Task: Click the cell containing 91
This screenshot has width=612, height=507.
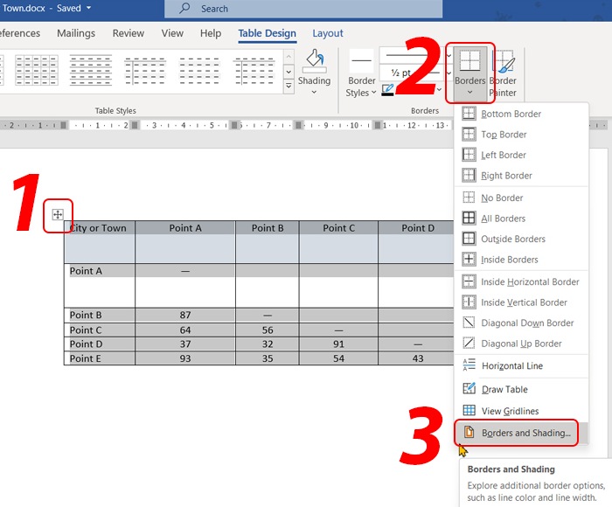Action: point(338,344)
